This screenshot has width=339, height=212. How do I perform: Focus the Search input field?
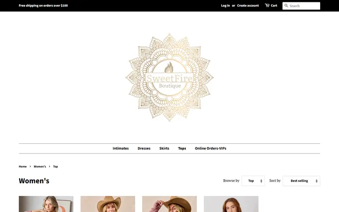(x=301, y=6)
